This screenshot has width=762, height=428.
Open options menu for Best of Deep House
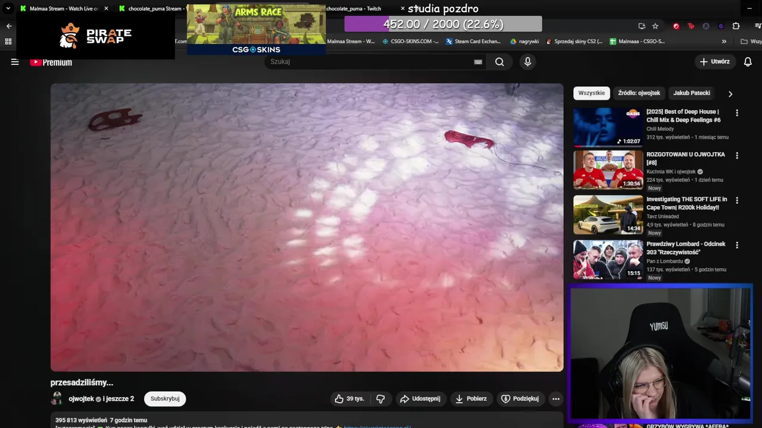tap(737, 113)
